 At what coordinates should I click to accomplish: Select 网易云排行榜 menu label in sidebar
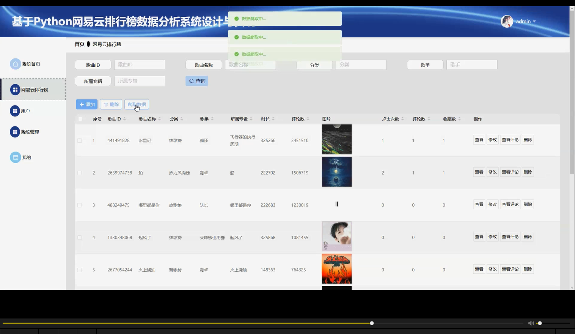pos(35,90)
